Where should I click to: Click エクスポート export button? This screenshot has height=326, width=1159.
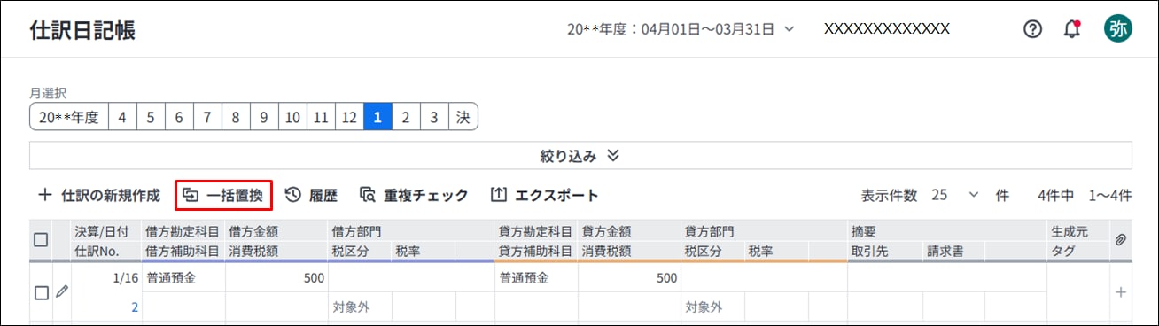pyautogui.click(x=545, y=196)
